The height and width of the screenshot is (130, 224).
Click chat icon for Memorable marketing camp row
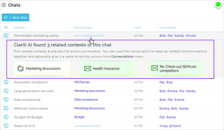click(6, 36)
